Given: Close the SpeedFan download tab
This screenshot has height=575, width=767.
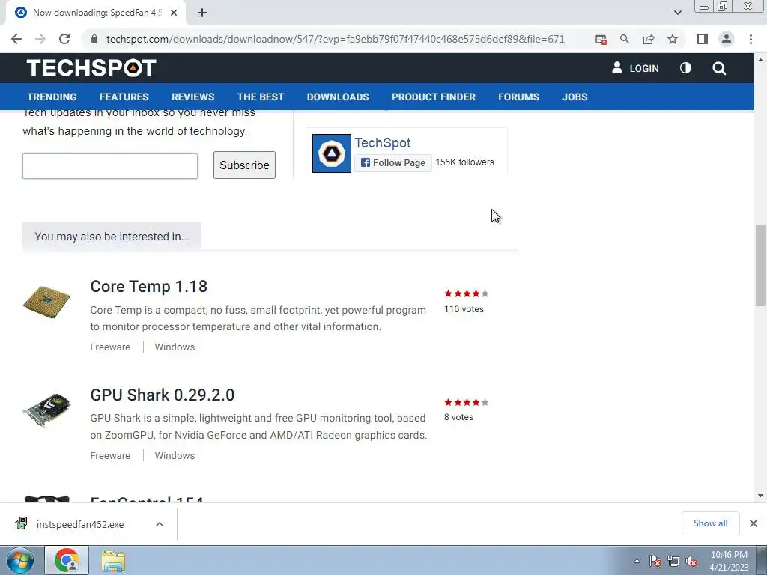Looking at the screenshot, I should [174, 13].
